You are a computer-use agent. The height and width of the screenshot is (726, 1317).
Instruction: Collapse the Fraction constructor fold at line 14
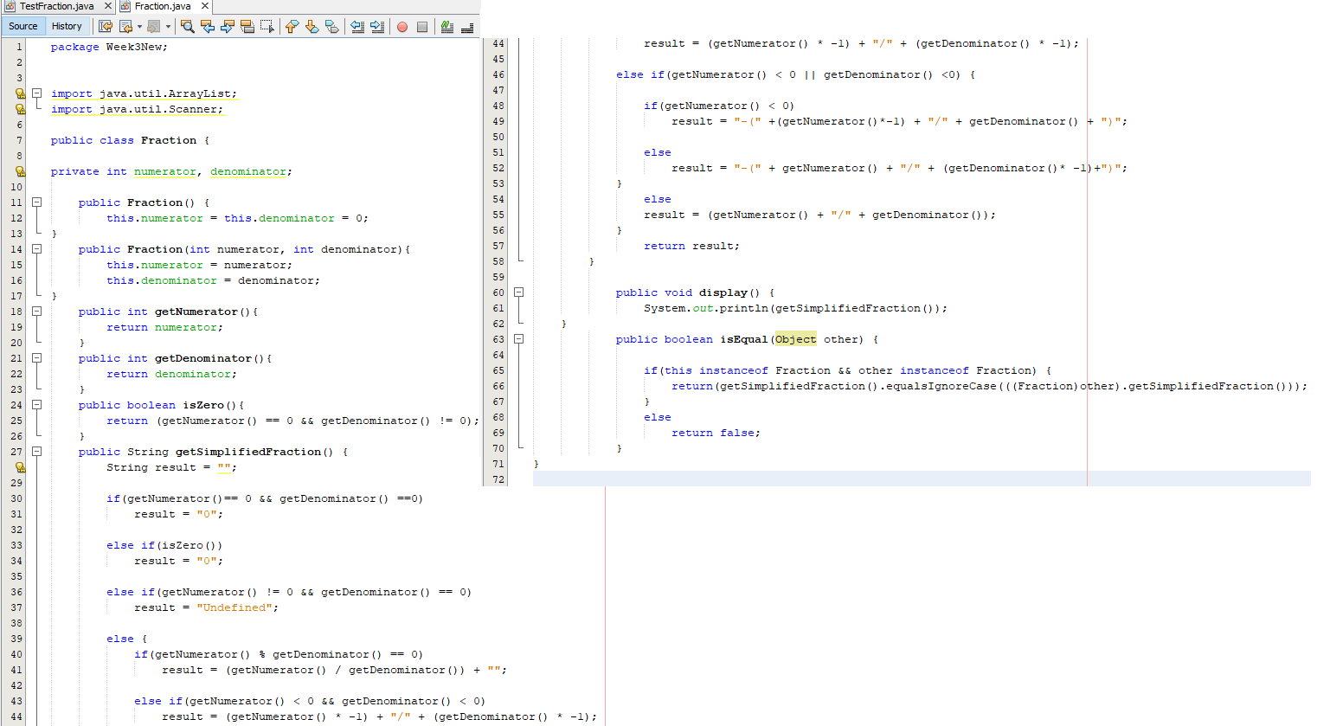click(35, 248)
